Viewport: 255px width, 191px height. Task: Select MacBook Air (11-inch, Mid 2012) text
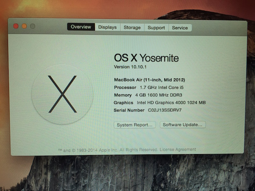(x=149, y=80)
